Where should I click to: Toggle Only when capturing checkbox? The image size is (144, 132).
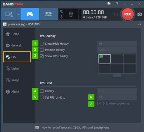[99, 103]
